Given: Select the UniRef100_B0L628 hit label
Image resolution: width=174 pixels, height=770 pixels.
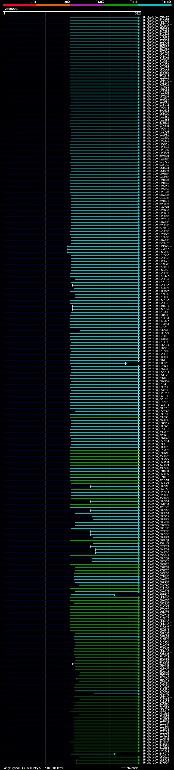Looking at the screenshot, I should [156, 111].
